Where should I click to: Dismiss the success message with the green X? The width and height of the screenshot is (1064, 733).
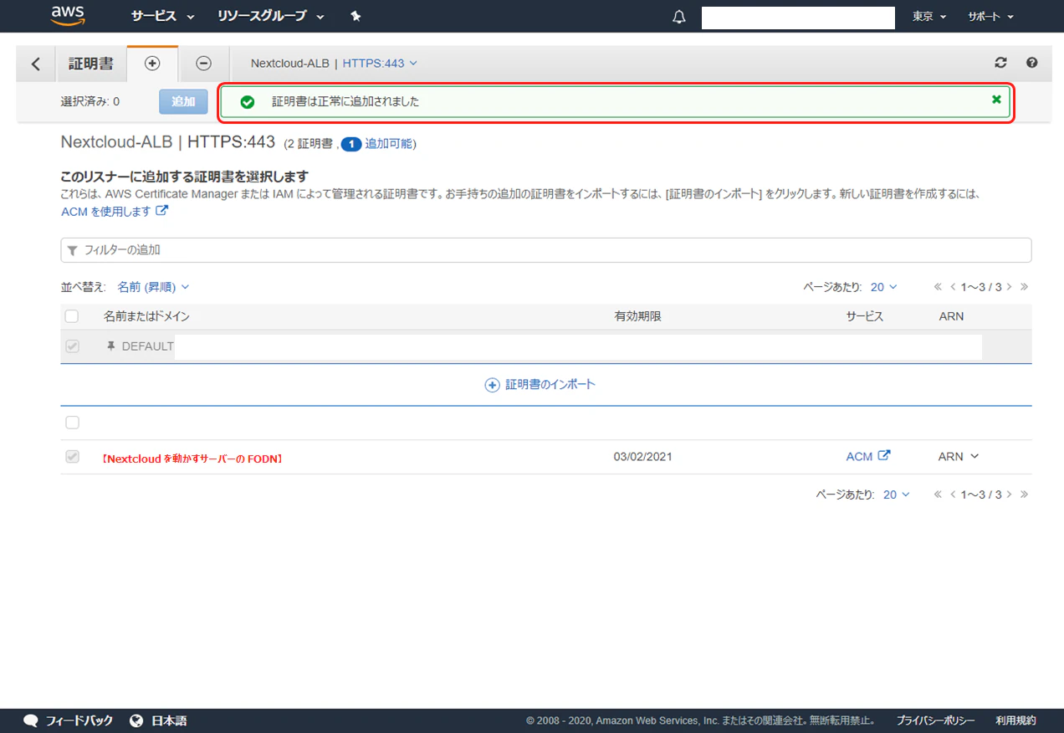tap(996, 99)
